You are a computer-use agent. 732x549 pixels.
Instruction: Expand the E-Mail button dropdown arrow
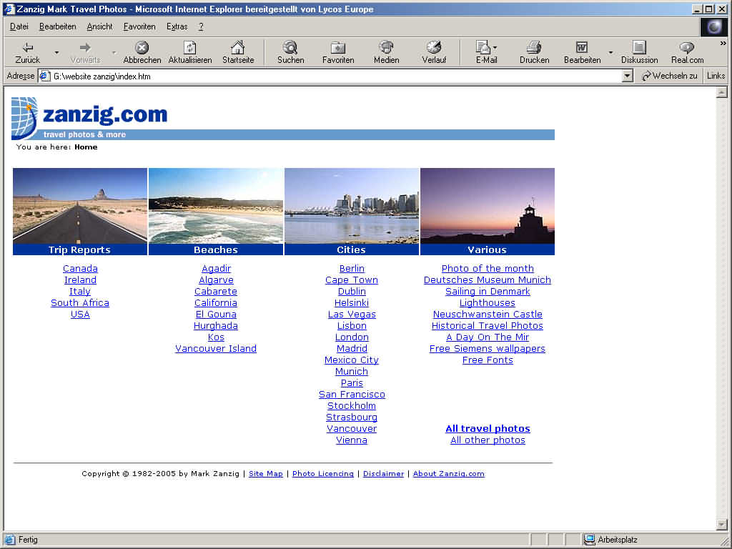[x=495, y=49]
